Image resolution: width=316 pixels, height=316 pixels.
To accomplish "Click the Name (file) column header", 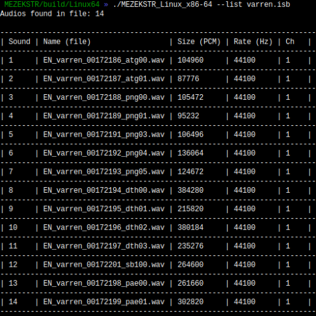I will [x=67, y=42].
